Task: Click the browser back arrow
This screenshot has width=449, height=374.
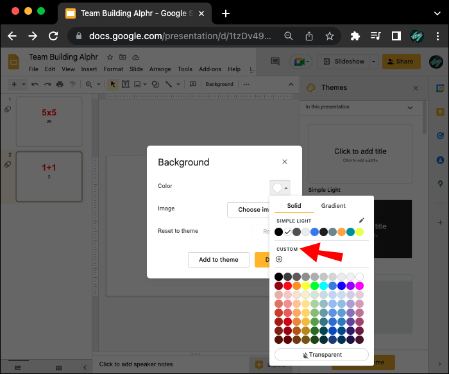Action: pyautogui.click(x=12, y=37)
